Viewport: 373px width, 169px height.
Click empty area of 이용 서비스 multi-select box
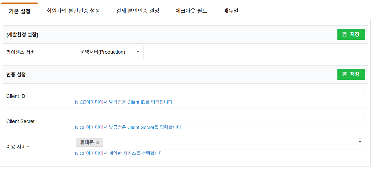click(x=224, y=143)
